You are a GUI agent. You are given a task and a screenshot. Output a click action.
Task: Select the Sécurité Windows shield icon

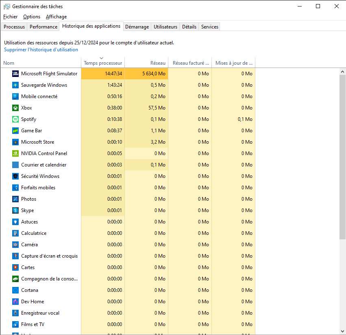point(15,176)
